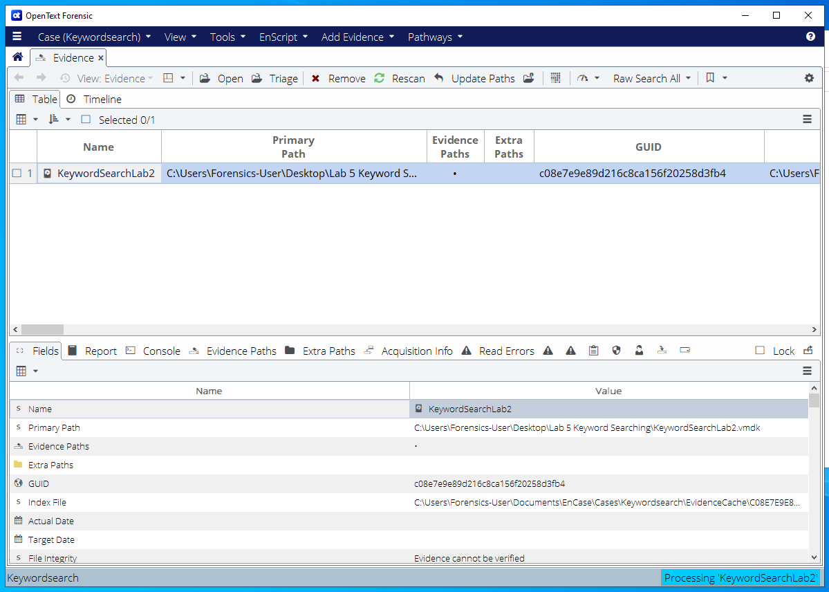Viewport: 829px width, 592px height.
Task: Click the bookmark icon in toolbar
Action: [710, 78]
